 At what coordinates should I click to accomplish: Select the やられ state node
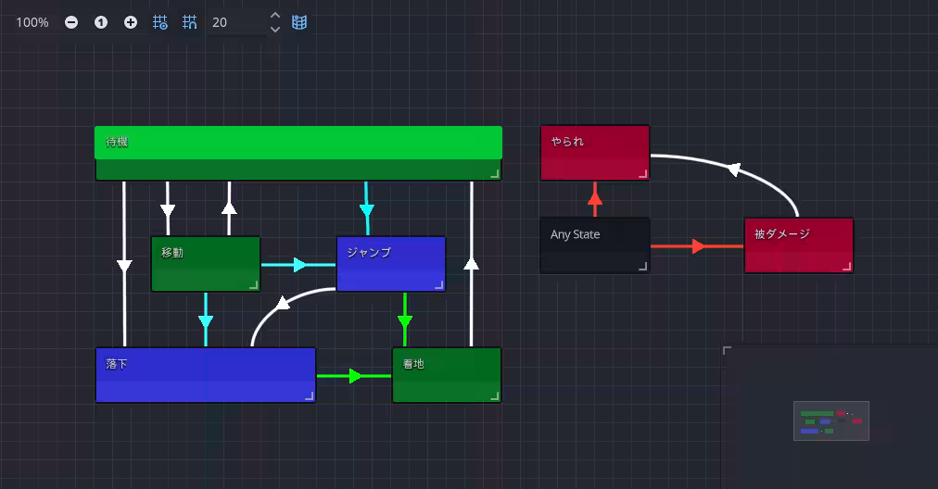tap(594, 153)
